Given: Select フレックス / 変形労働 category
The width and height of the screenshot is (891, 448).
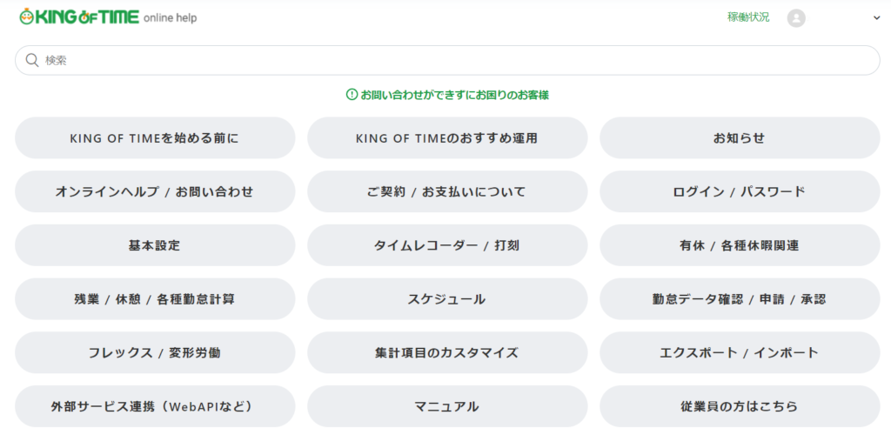Looking at the screenshot, I should (155, 352).
